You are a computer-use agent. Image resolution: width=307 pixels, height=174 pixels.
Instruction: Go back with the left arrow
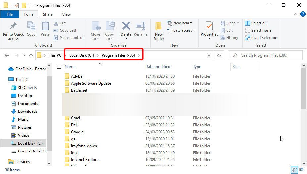click(x=7, y=55)
